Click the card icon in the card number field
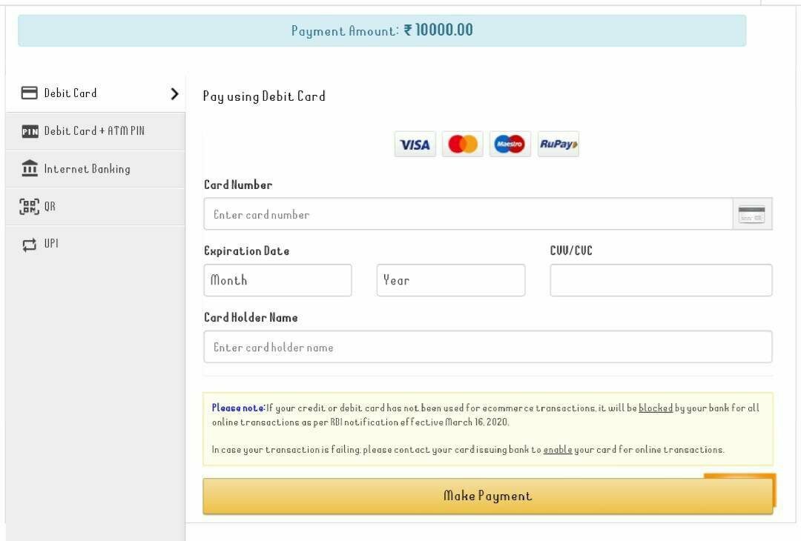Image resolution: width=801 pixels, height=541 pixels. pos(751,214)
